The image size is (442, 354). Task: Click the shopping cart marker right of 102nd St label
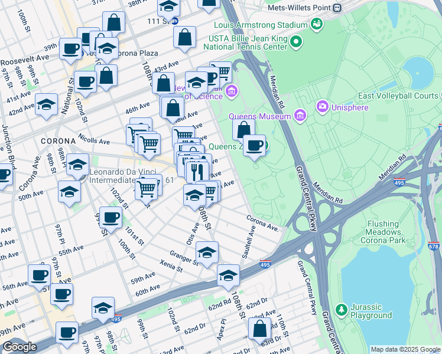(147, 189)
